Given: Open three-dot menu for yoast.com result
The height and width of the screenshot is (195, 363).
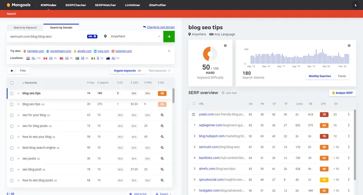Looking at the screenshot, I should click(x=348, y=114).
